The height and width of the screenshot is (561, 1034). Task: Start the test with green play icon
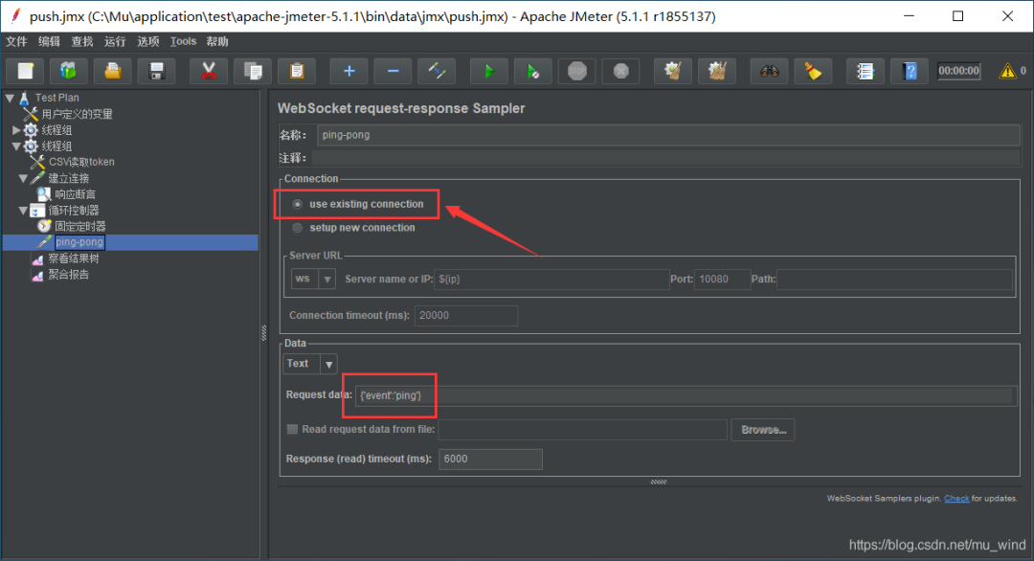(x=488, y=71)
